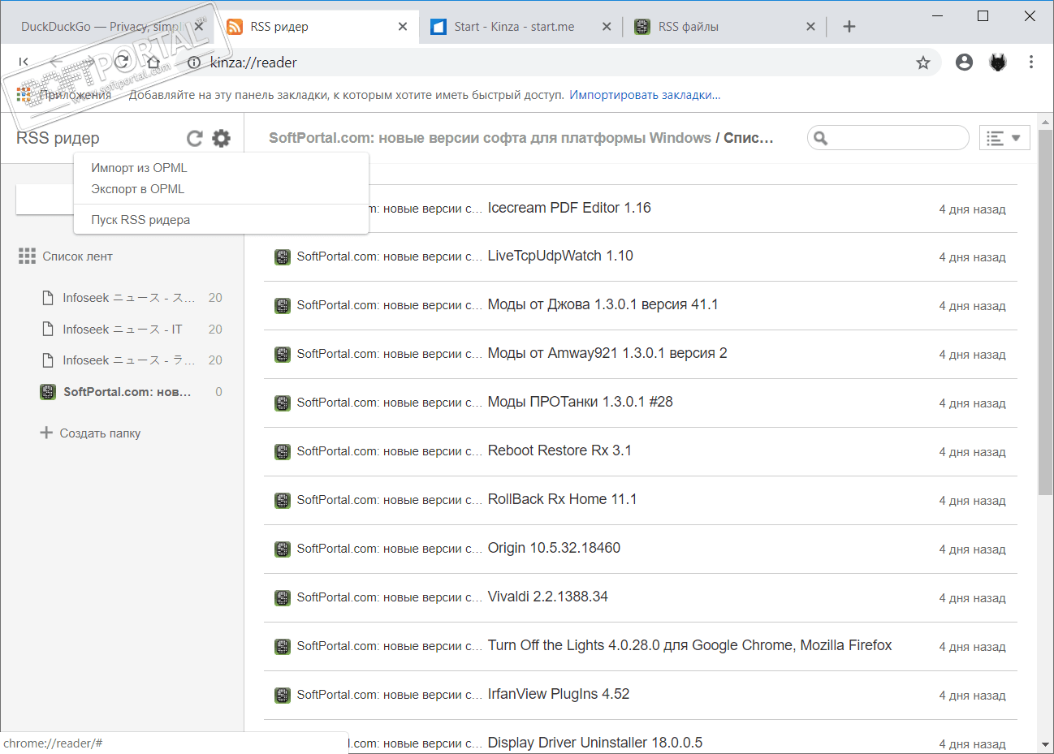Click in the RSS reader search field
This screenshot has height=754, width=1054.
point(888,138)
